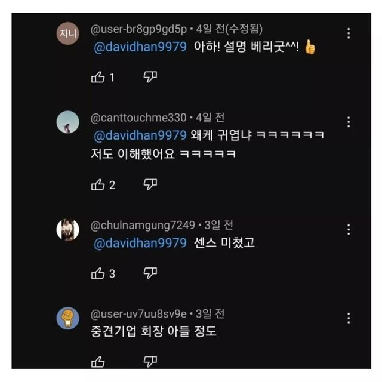Open @canttouchme330 channel from username
The height and width of the screenshot is (382, 382).
[138, 118]
